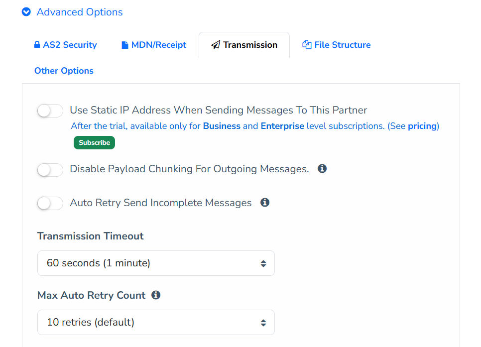The image size is (481, 347).
Task: Click the Transmission Timeout label
Action: pyautogui.click(x=91, y=236)
